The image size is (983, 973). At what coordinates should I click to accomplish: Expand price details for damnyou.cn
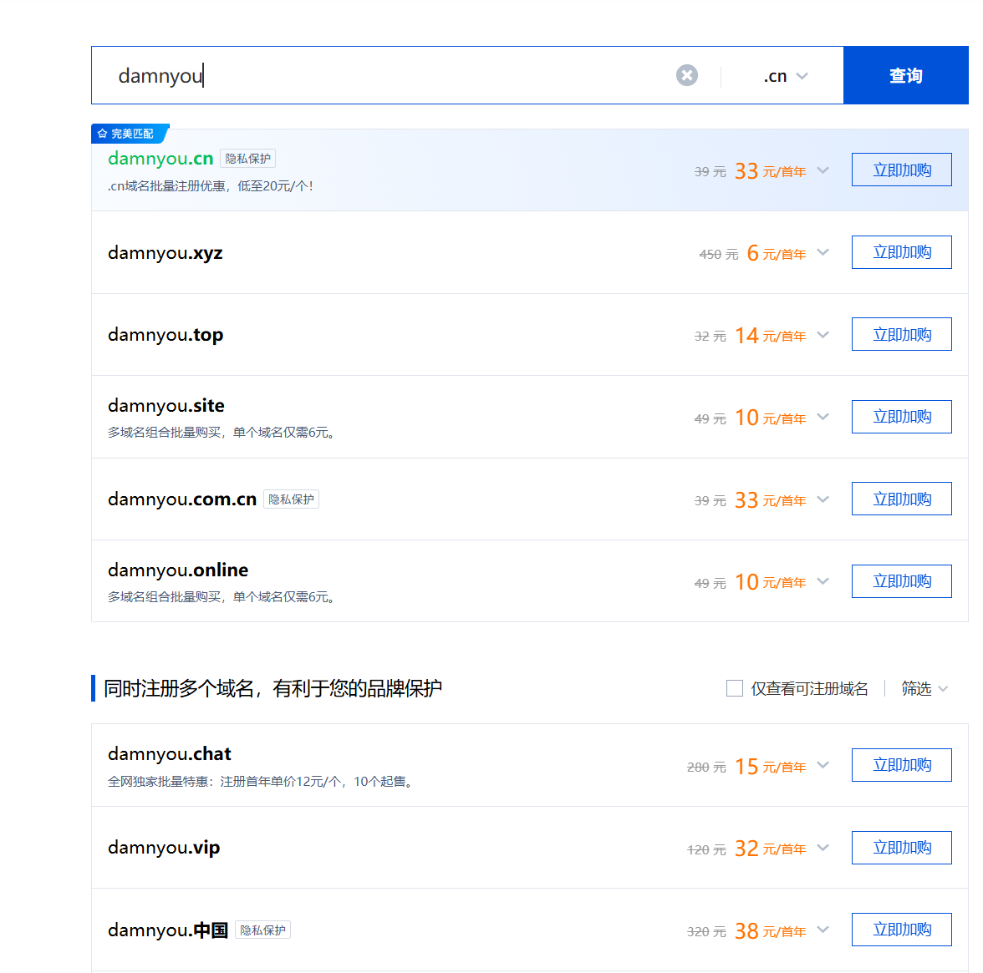(x=823, y=170)
